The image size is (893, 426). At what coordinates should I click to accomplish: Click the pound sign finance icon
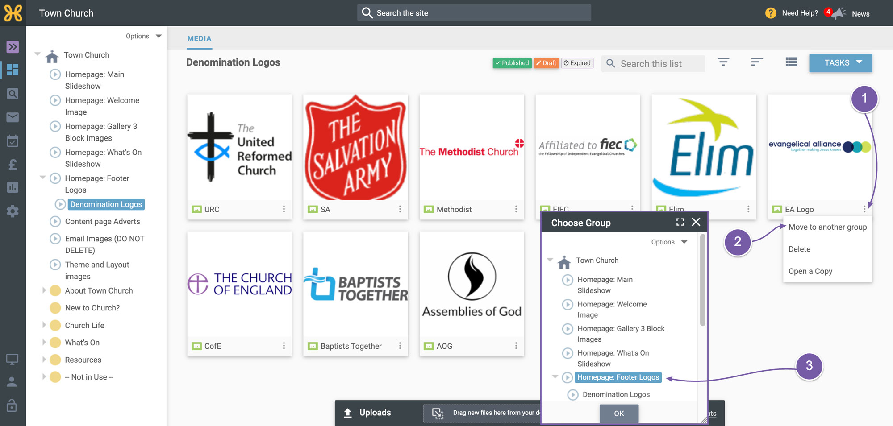tap(13, 165)
